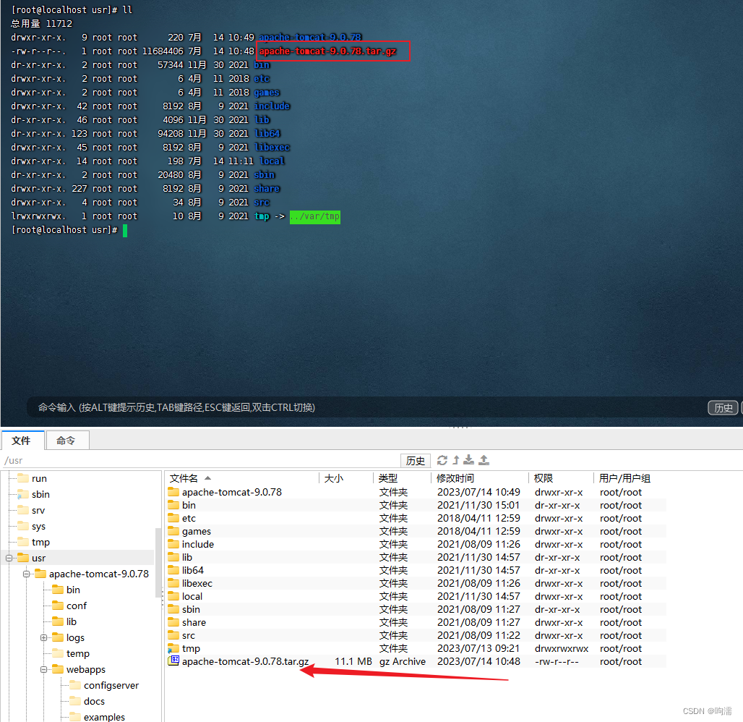Sort by the 文件名 column header arrow

207,477
